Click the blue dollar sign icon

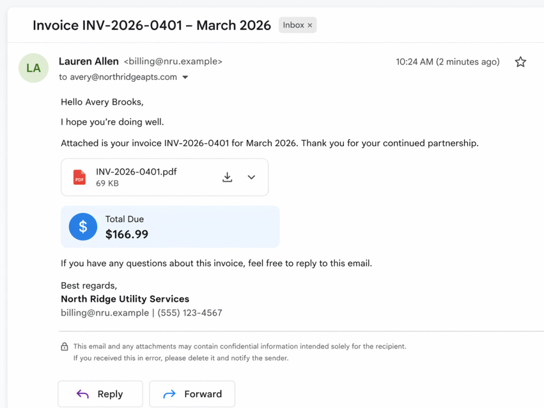(83, 226)
